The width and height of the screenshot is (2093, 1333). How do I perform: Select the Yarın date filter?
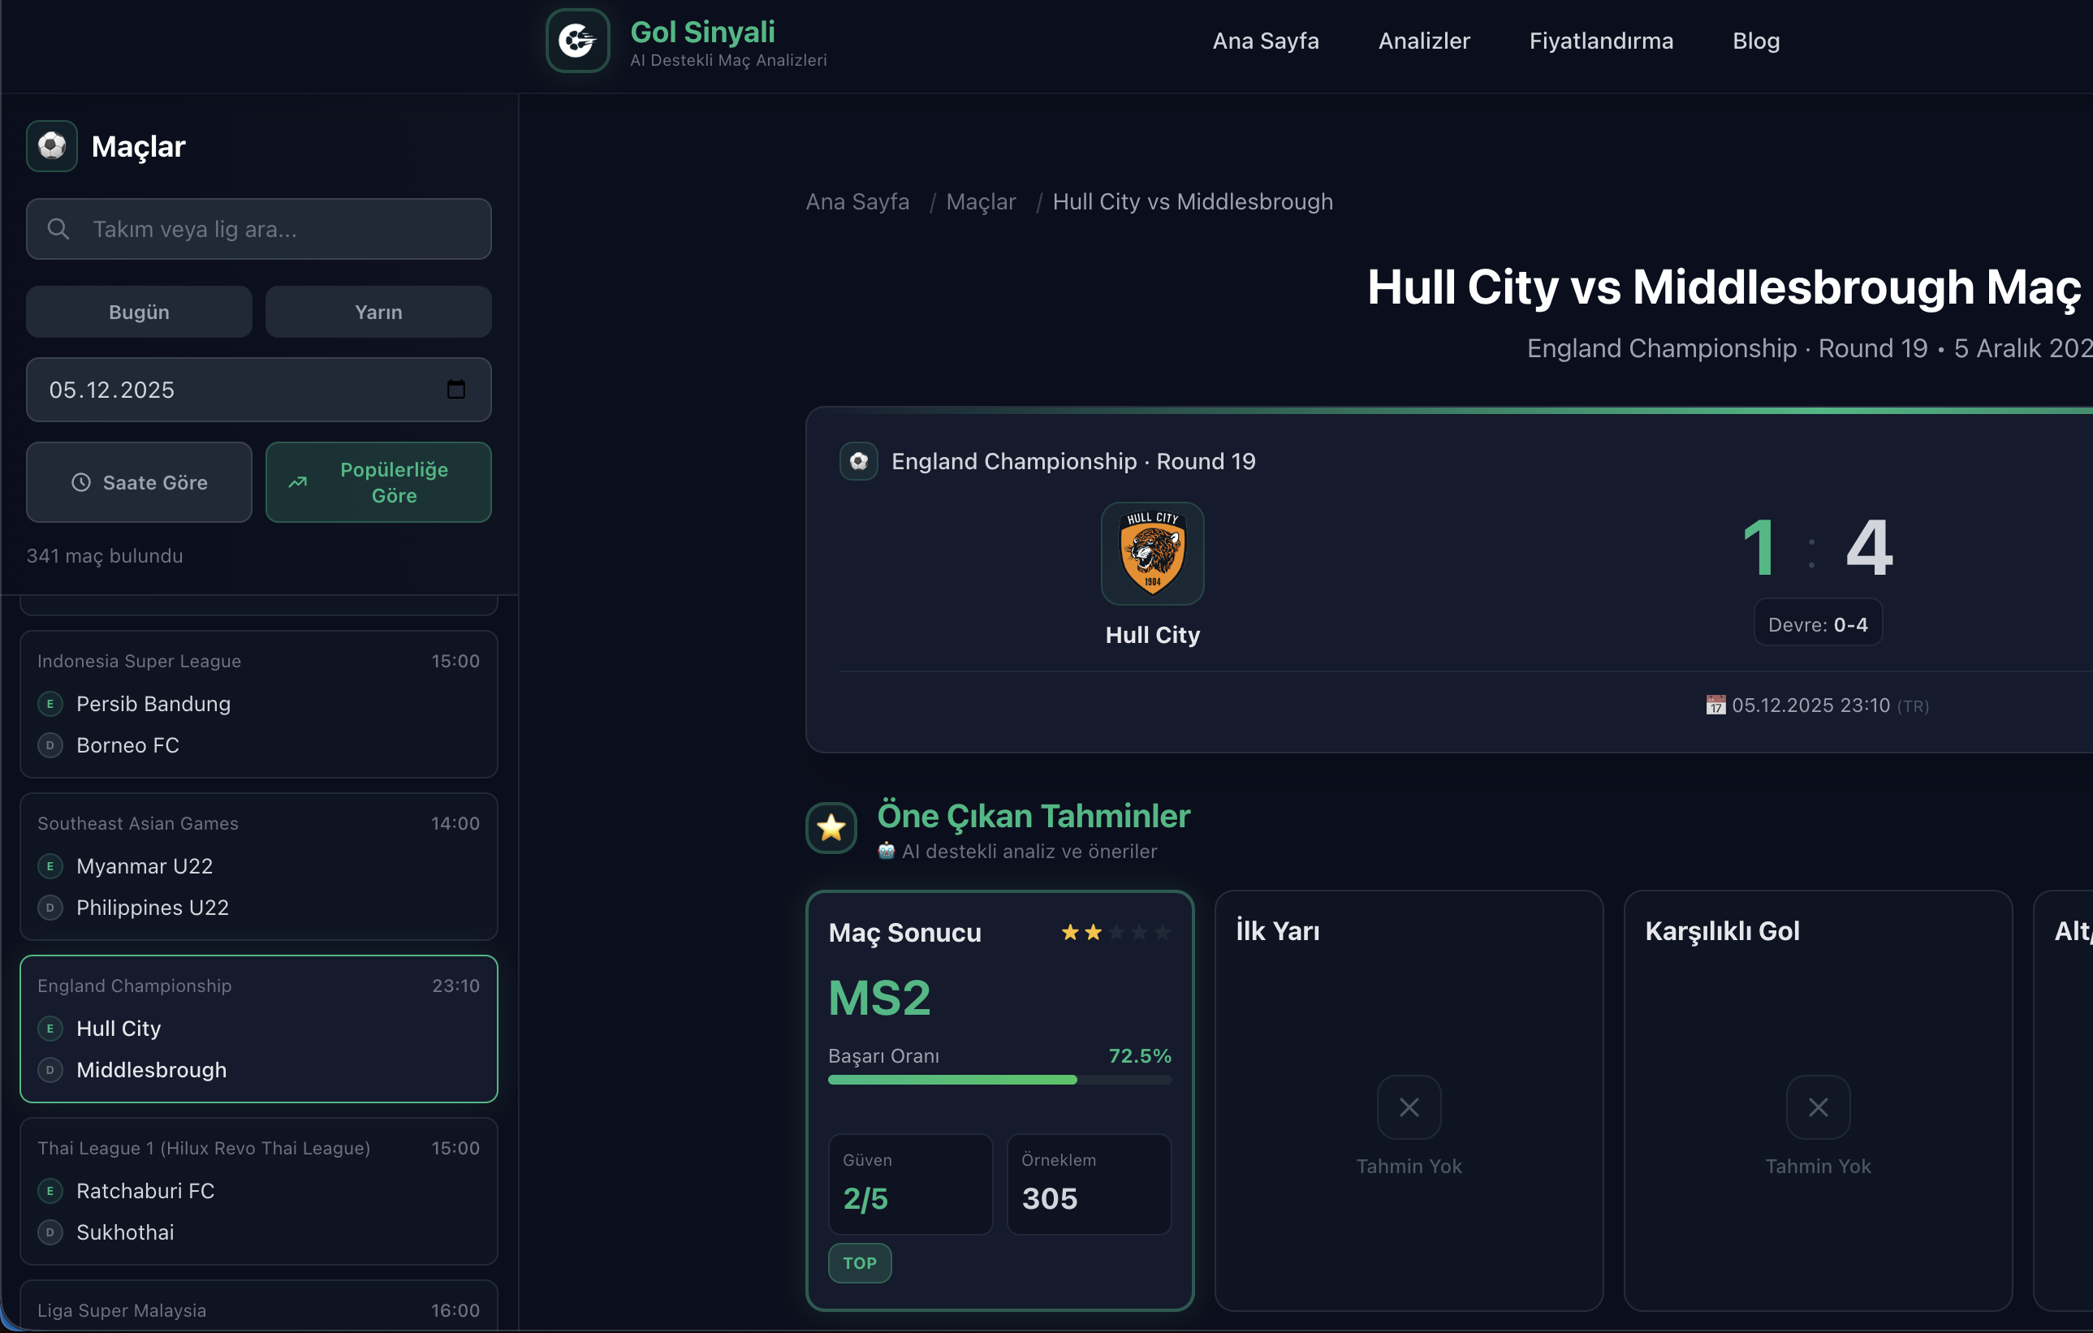click(378, 312)
